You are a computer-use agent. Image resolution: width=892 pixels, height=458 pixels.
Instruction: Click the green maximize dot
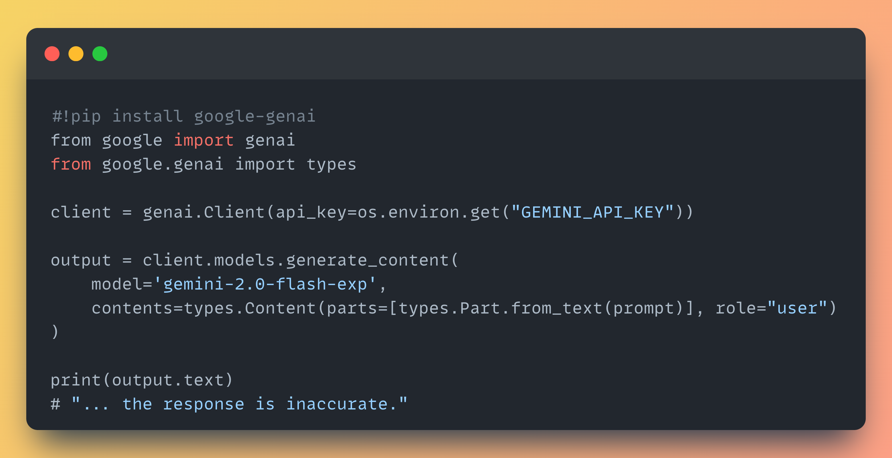100,54
